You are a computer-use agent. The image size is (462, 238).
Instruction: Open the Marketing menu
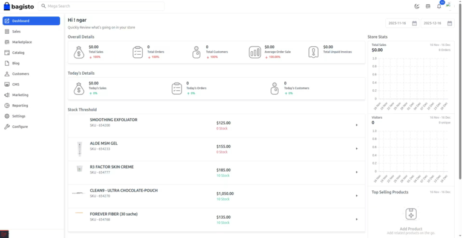tap(31, 95)
